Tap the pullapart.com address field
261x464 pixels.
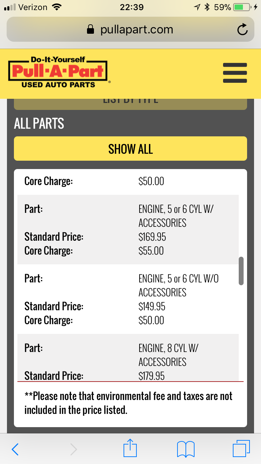point(130,30)
